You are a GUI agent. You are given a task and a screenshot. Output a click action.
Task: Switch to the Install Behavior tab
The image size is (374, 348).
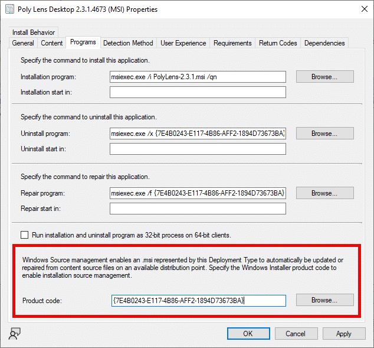tap(33, 32)
